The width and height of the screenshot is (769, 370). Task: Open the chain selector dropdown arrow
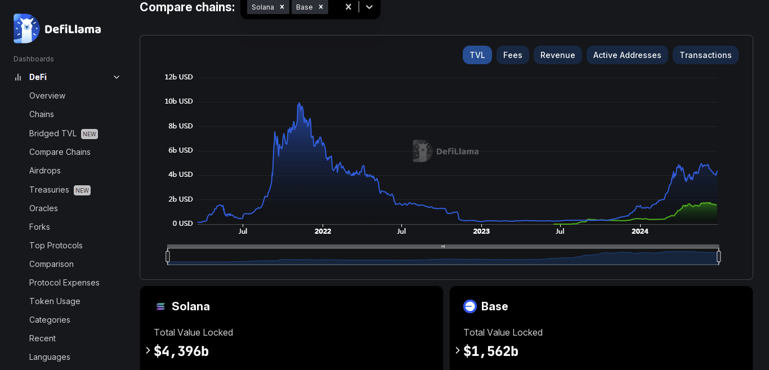coord(369,7)
